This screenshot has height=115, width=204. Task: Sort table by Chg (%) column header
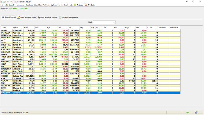[96, 27]
